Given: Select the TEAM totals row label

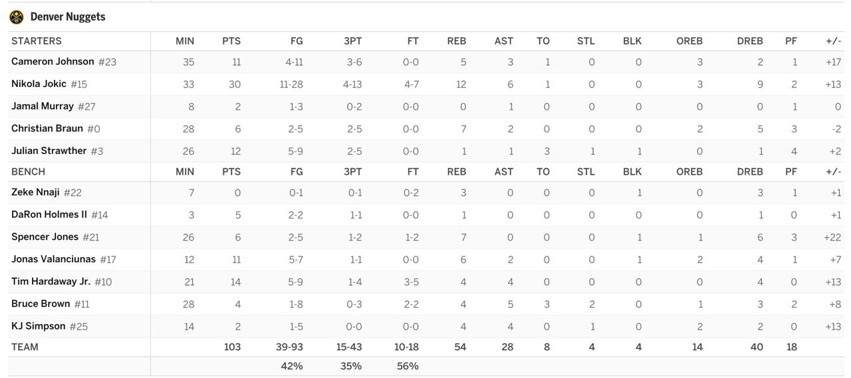Looking at the screenshot, I should pos(25,347).
